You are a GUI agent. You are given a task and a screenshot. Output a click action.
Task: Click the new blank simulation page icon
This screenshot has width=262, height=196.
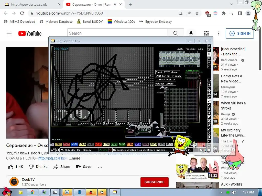tap(173, 150)
